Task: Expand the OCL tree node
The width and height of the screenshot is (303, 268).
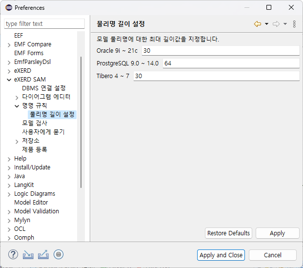Action: click(9, 229)
